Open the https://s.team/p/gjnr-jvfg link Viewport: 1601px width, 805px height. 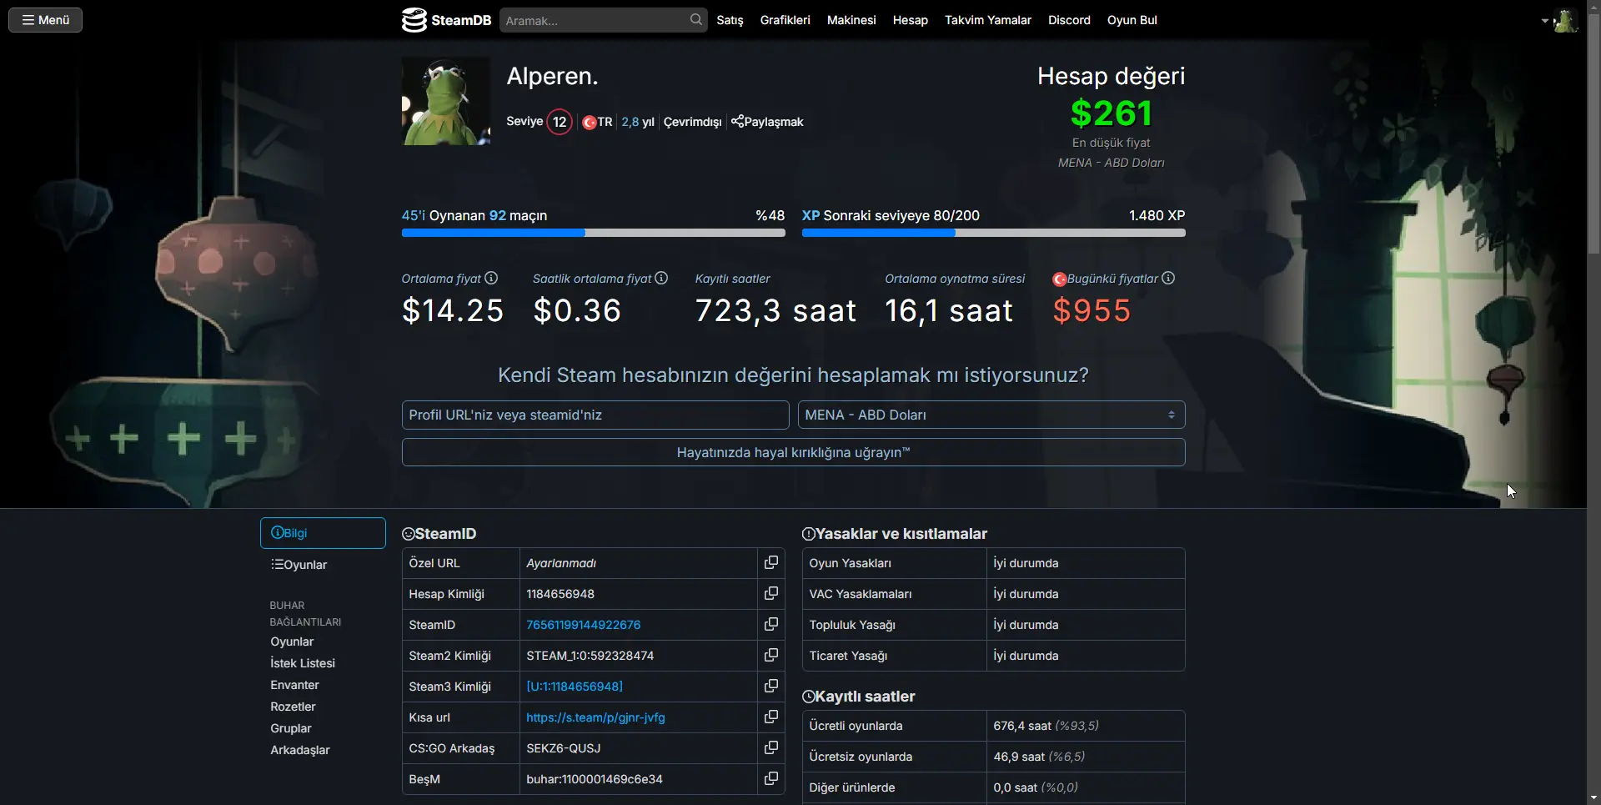[x=595, y=717]
